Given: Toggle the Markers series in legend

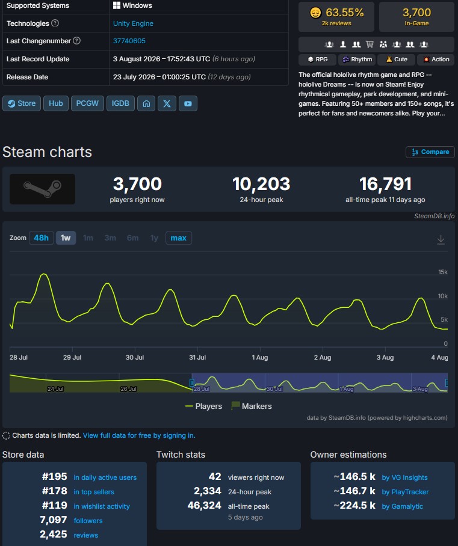Looking at the screenshot, I should click(x=252, y=406).
